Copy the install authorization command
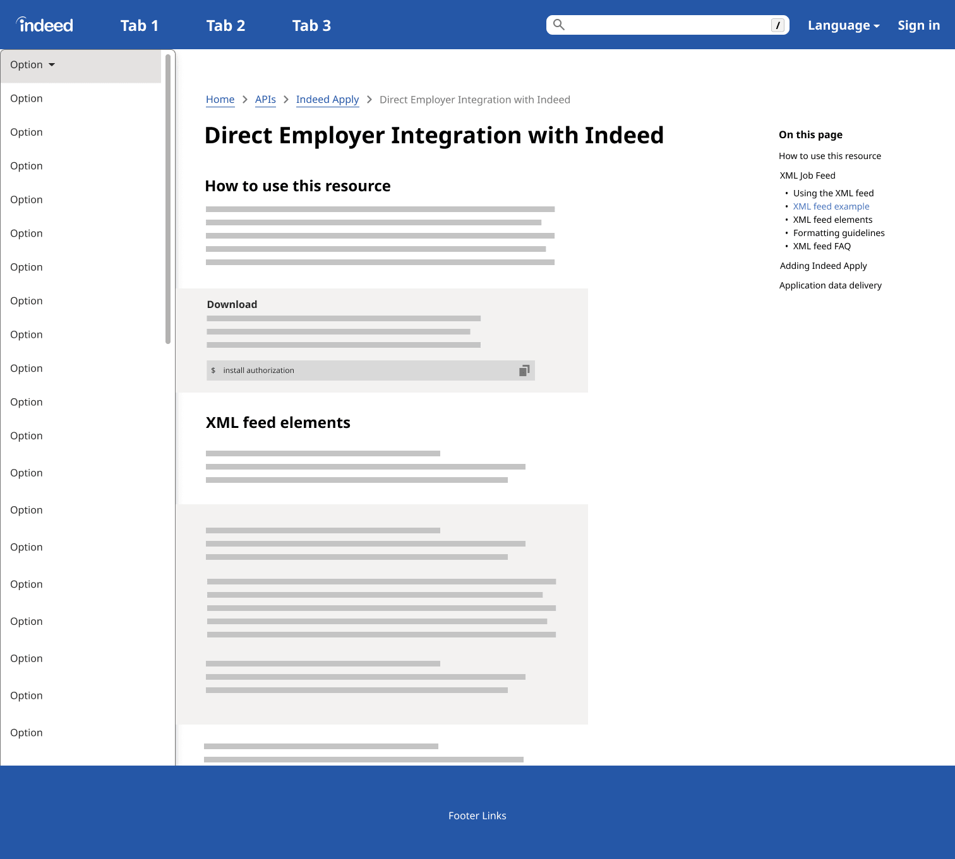This screenshot has height=859, width=955. tap(524, 370)
